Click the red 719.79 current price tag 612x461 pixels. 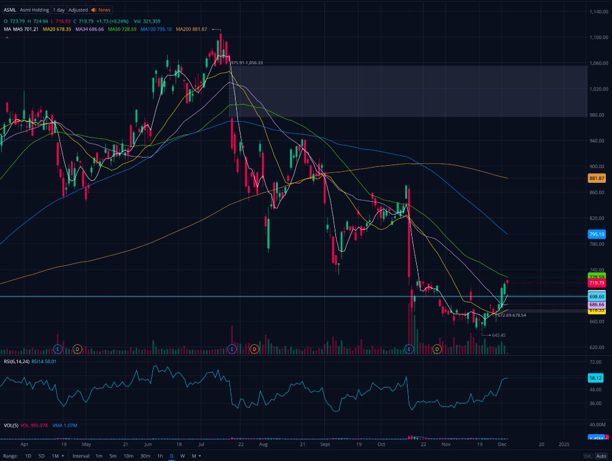click(x=597, y=283)
